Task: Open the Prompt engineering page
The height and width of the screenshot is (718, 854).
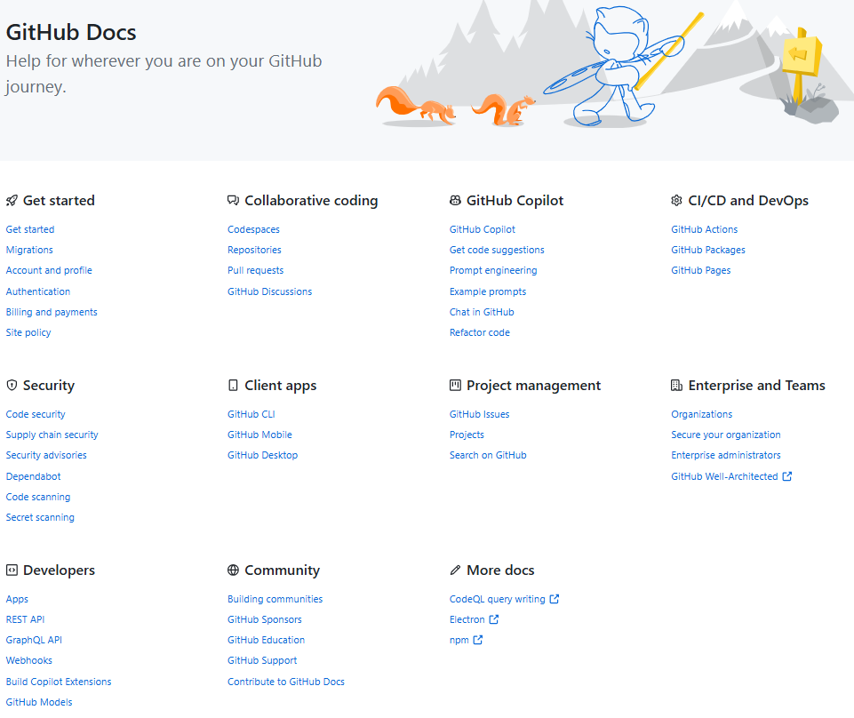Action: pyautogui.click(x=493, y=269)
